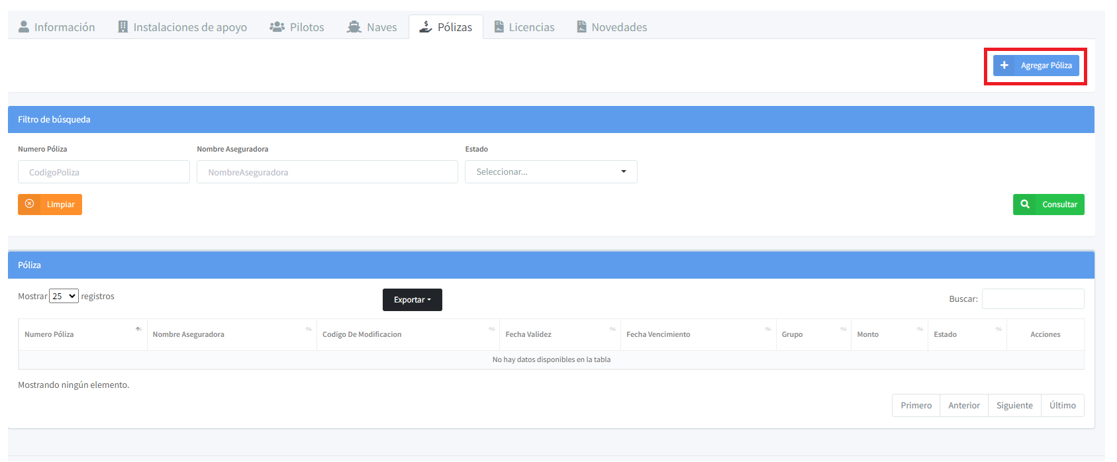
Task: Open the Estado Seleccionar dropdown
Action: tap(551, 172)
